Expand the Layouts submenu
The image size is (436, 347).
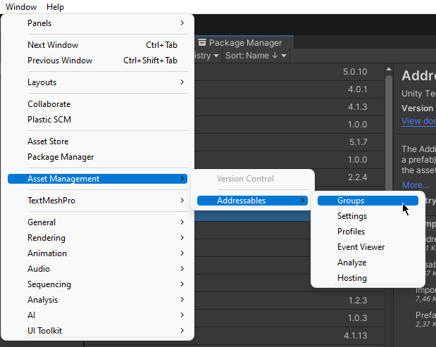point(98,82)
